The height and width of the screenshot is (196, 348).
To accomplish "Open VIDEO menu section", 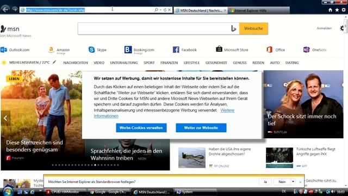I will click(99, 63).
